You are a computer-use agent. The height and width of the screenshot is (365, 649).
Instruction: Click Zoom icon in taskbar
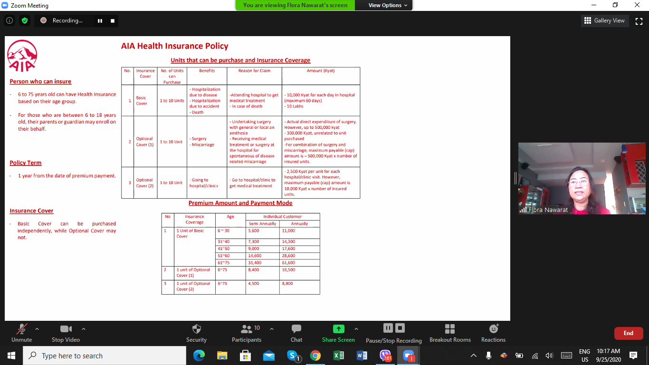[409, 355]
